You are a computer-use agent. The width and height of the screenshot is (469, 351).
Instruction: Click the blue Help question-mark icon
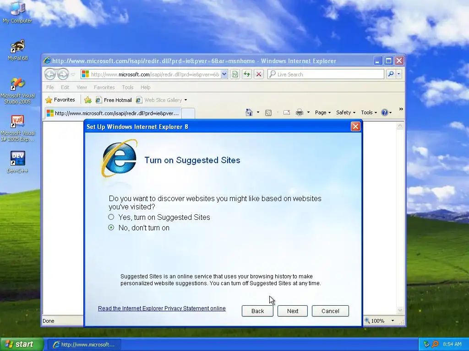384,112
